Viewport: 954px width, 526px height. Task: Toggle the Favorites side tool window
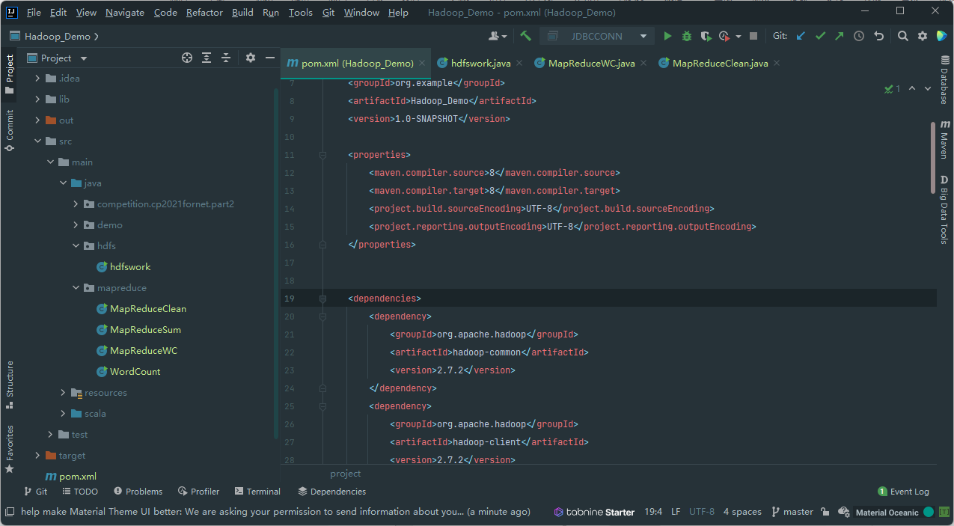pyautogui.click(x=10, y=449)
